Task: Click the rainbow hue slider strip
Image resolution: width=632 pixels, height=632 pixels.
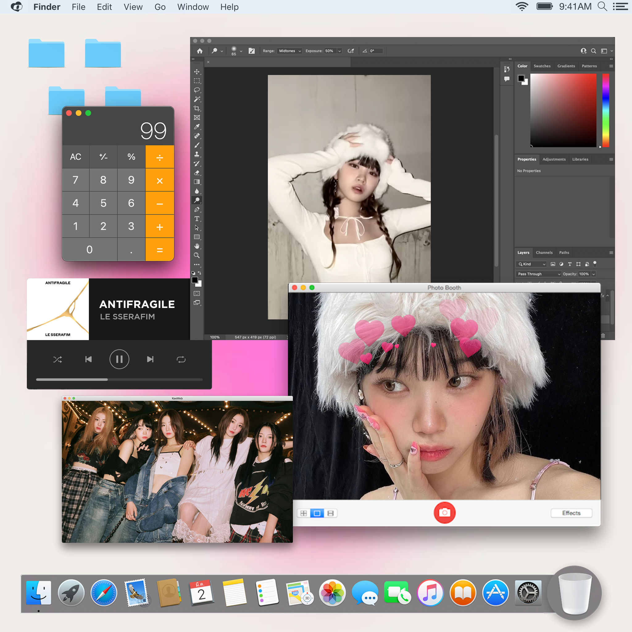Action: [605, 110]
